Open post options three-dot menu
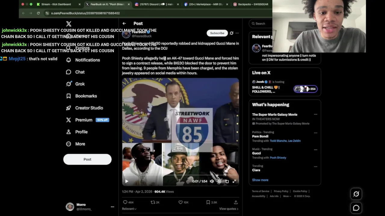 pos(237,33)
